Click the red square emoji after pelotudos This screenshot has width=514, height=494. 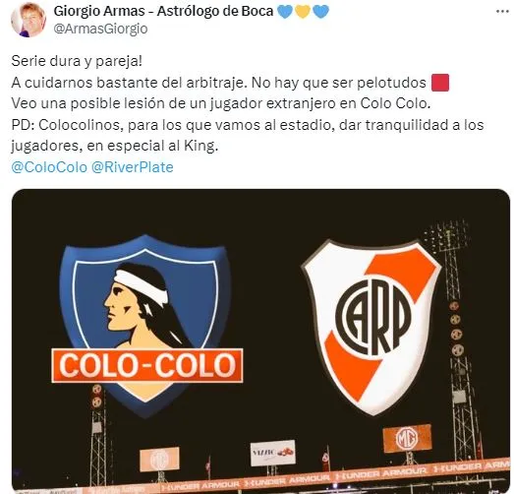tap(440, 83)
